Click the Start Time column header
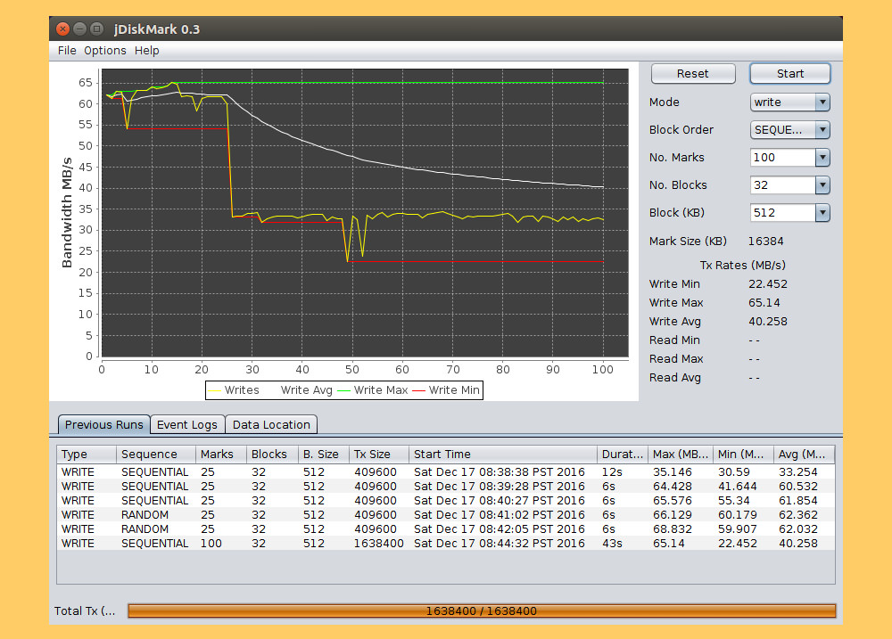Screen dimensions: 892x639 coord(503,455)
